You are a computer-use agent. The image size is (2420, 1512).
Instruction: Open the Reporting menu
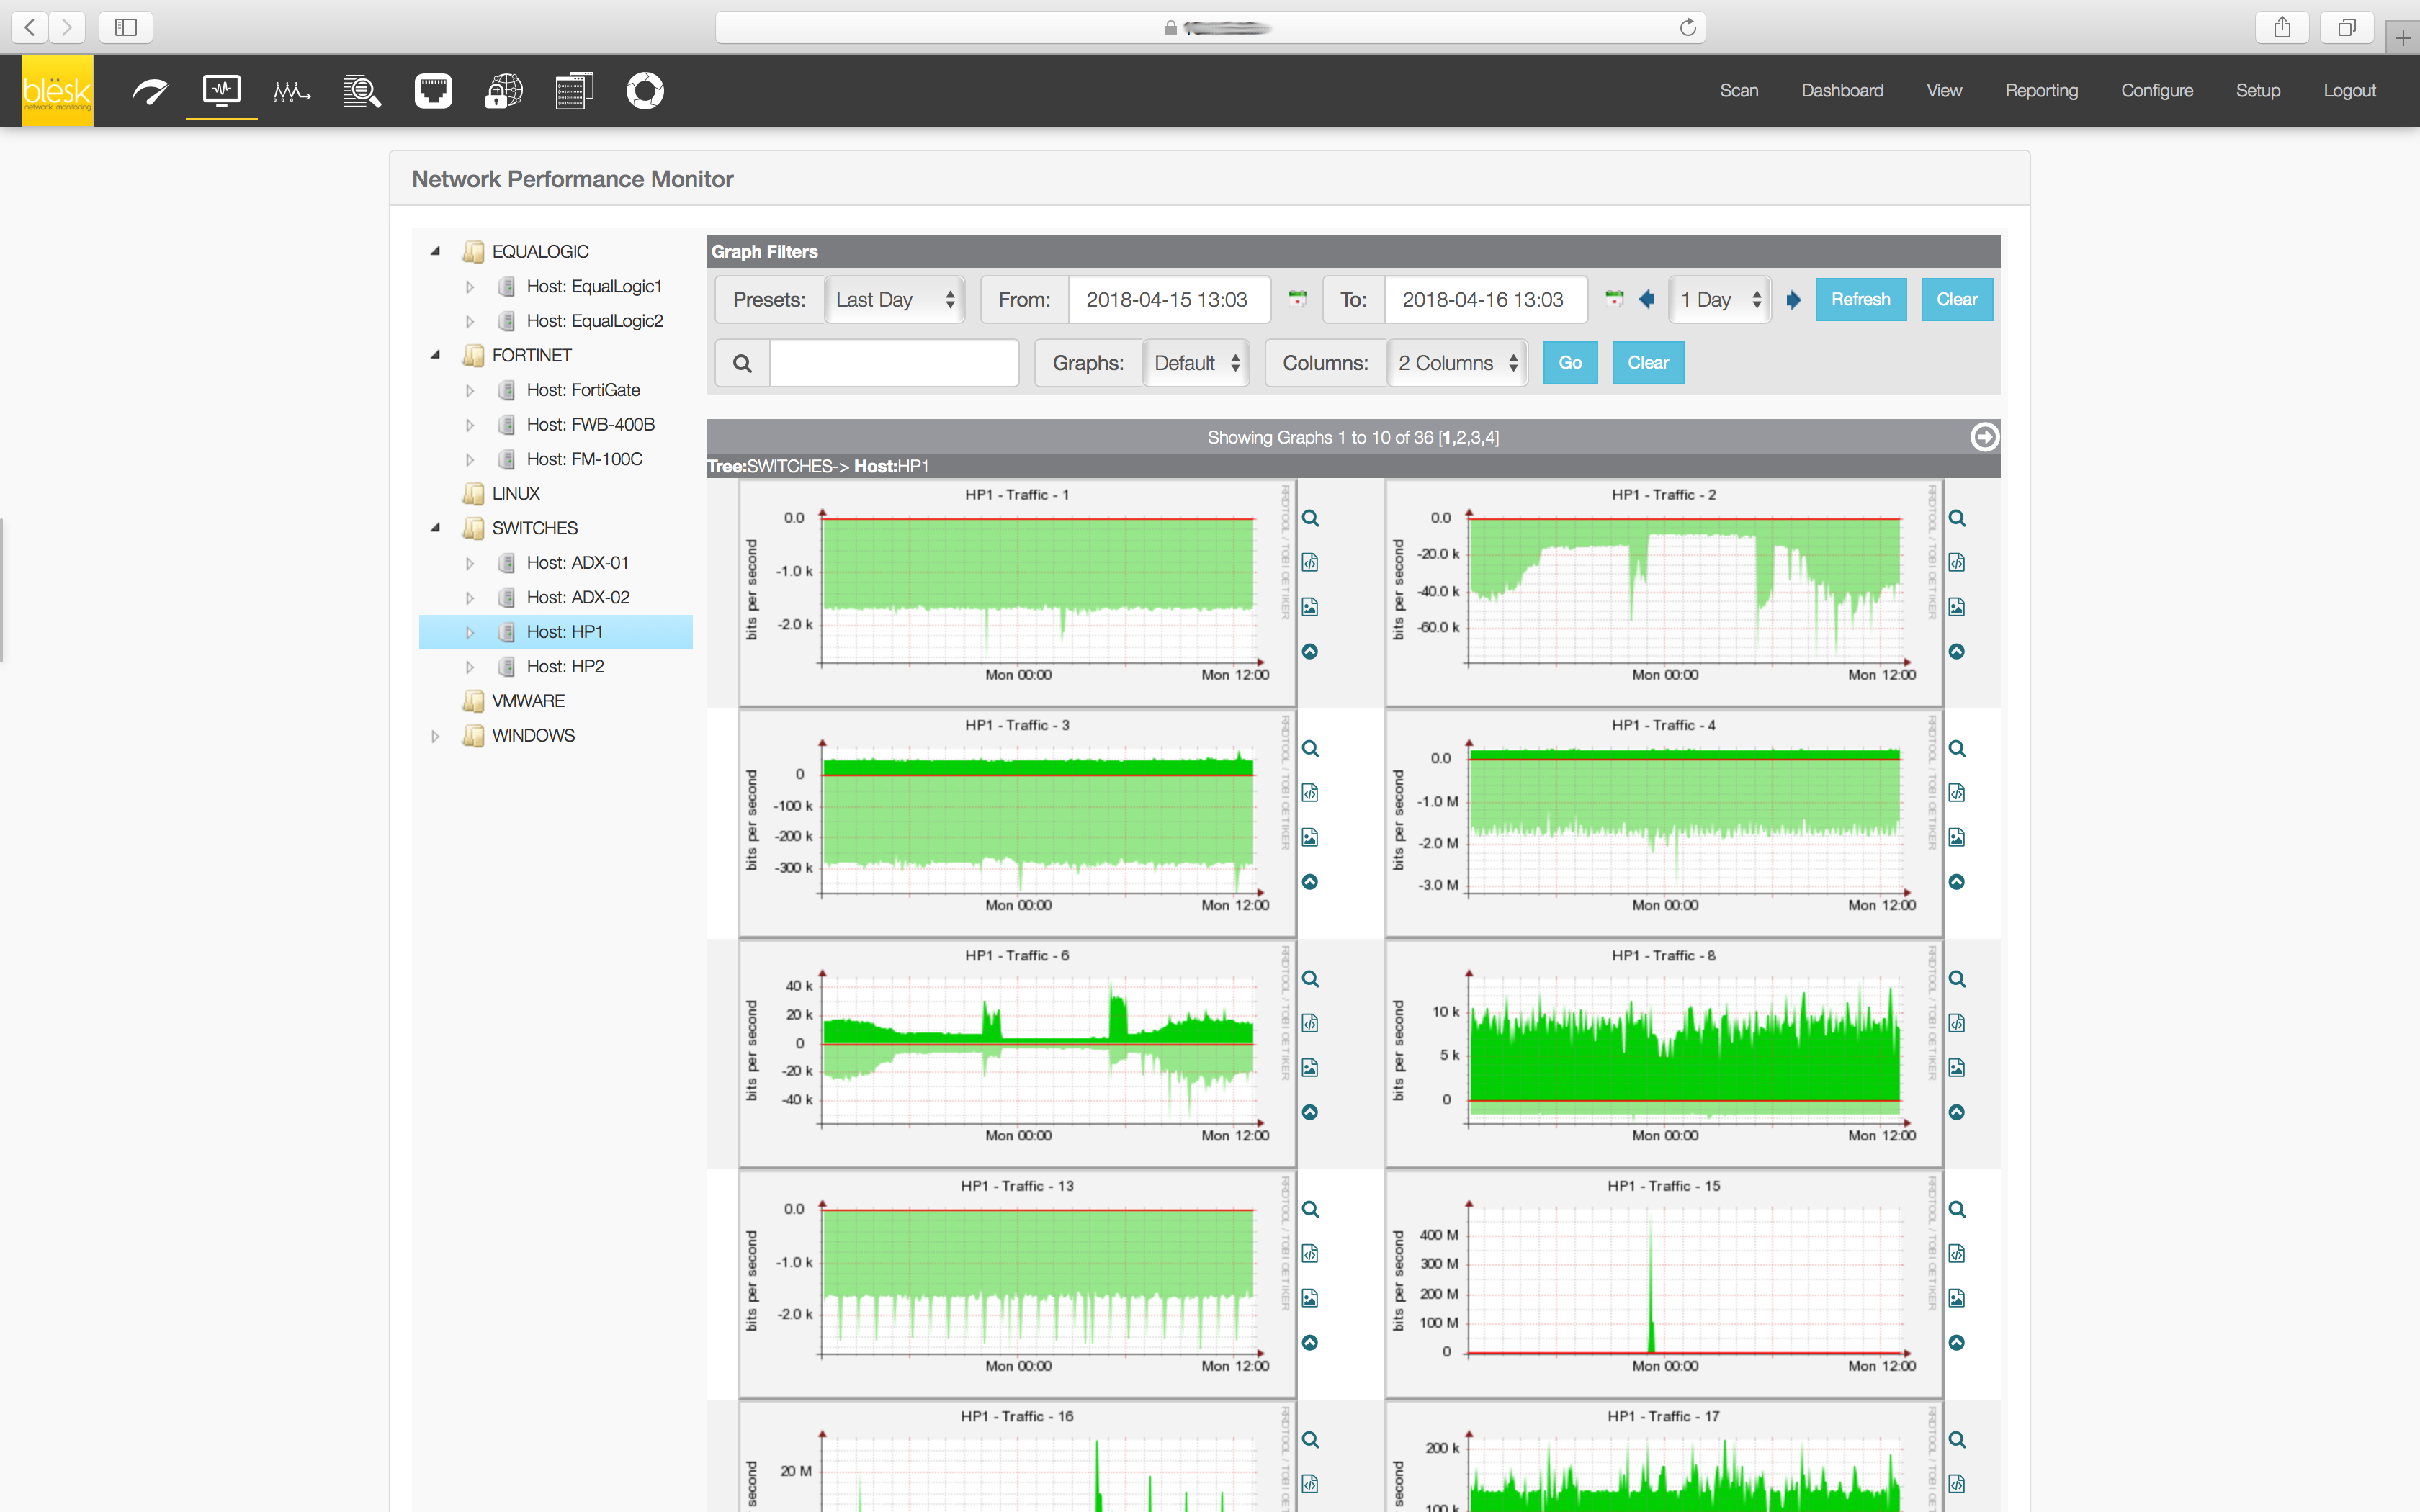(x=2040, y=91)
